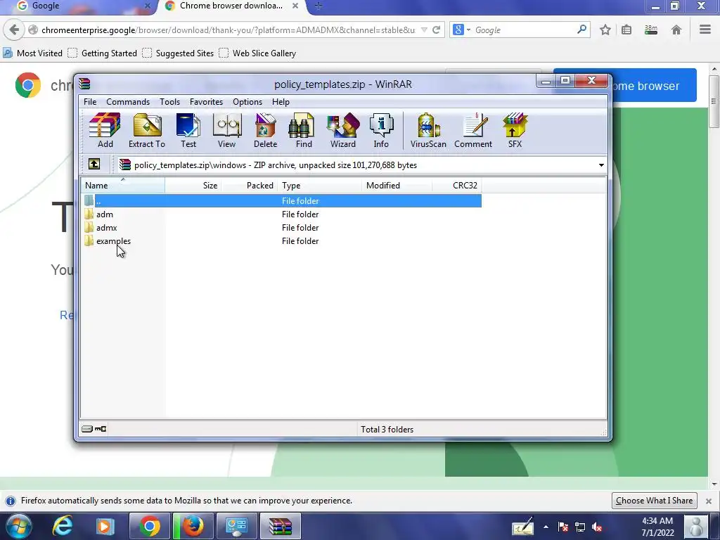Click the taskbar clock showing 4:34 AM

[x=657, y=527]
